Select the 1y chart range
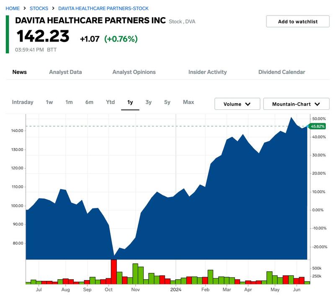Image resolution: width=335 pixels, height=296 pixels. click(130, 102)
